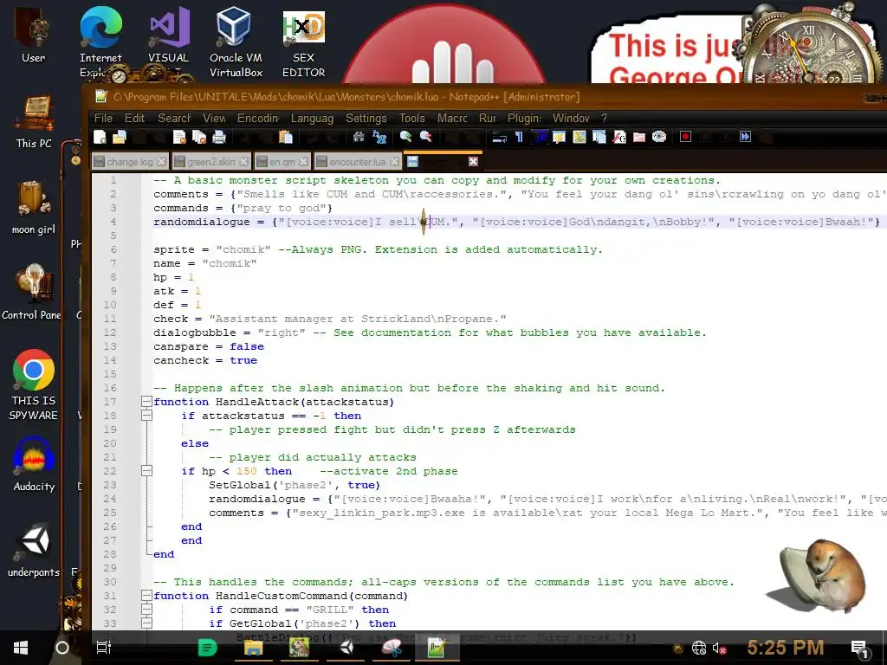Viewport: 887px width, 665px height.
Task: Open the Replace toolbar icon
Action: click(379, 137)
